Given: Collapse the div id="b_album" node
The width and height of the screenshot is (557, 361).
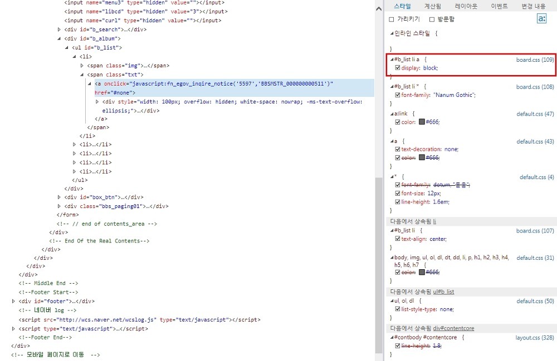Looking at the screenshot, I should click(x=59, y=38).
